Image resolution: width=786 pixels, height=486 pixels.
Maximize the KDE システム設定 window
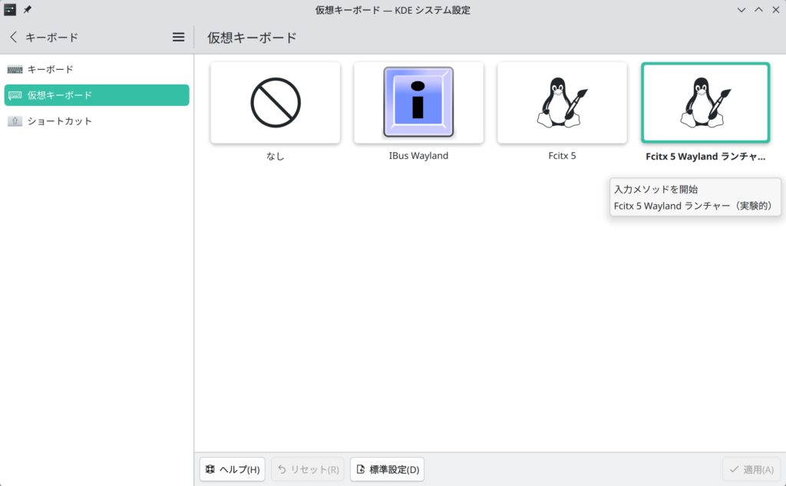coord(758,10)
